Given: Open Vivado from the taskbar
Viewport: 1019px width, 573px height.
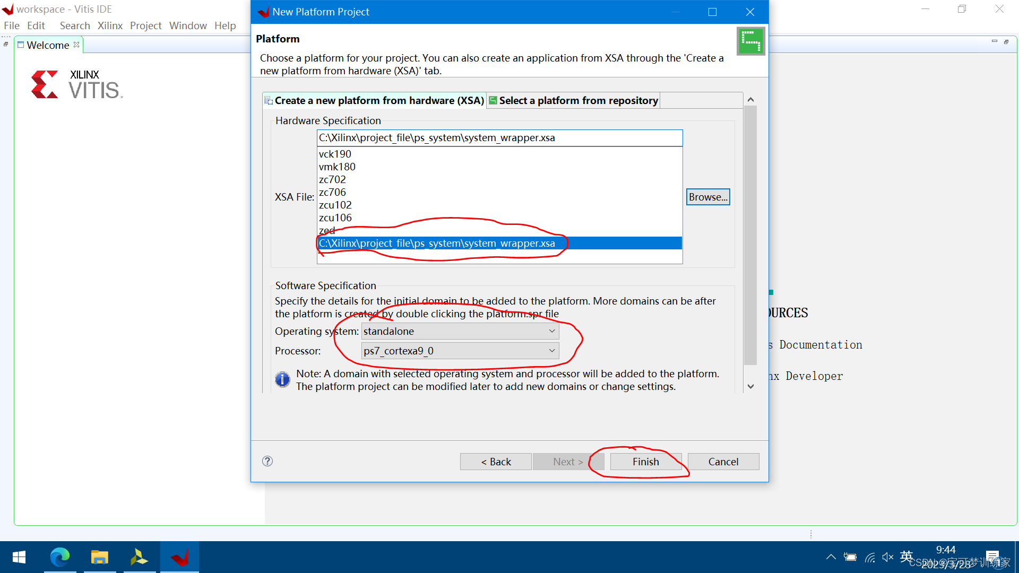Looking at the screenshot, I should (x=139, y=557).
